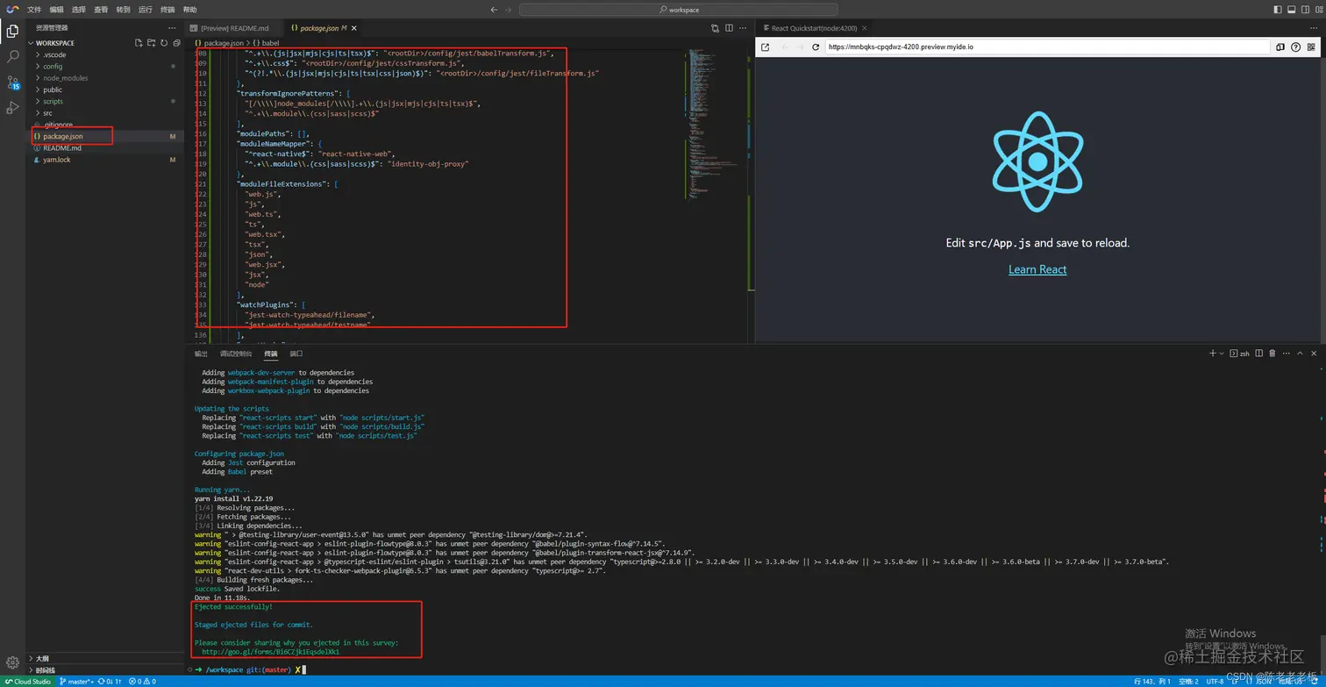Split the zsh terminal
Viewport: 1326px width, 687px height.
point(1258,354)
